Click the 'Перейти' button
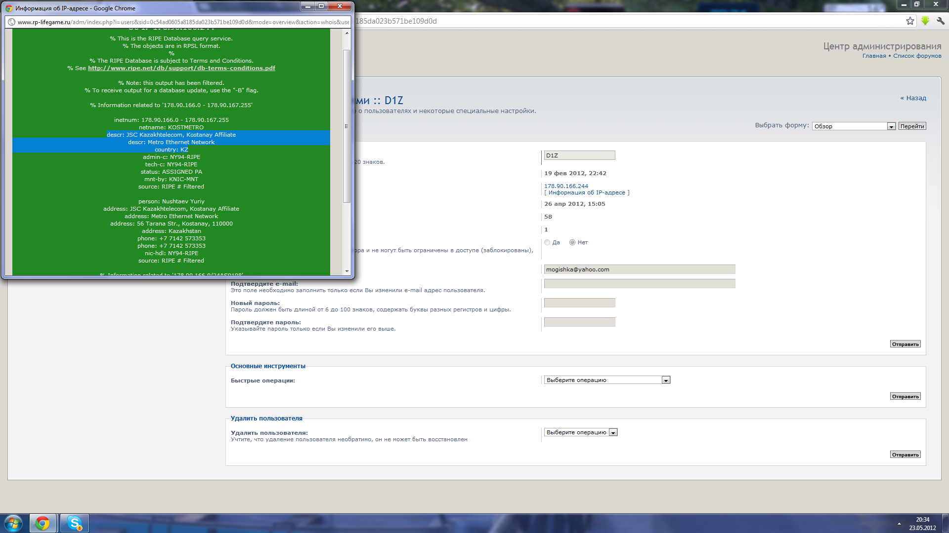The width and height of the screenshot is (949, 533). point(912,126)
